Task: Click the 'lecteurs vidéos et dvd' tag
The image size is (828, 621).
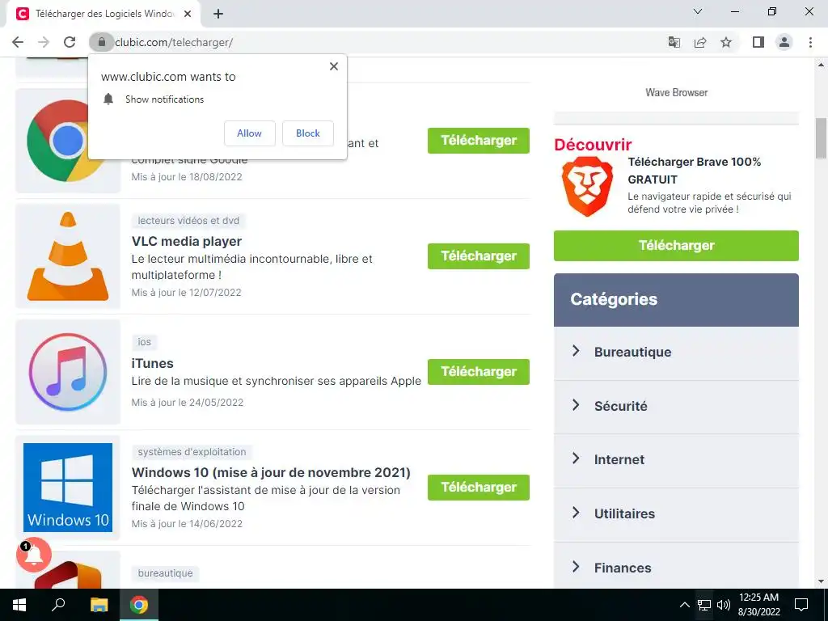Action: (x=188, y=221)
